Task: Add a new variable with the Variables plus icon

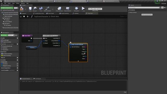Action: tap(17, 60)
